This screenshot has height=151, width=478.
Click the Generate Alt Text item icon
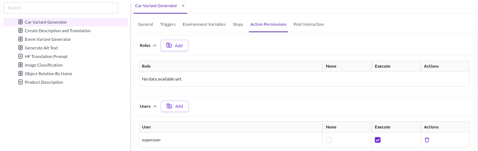point(21,48)
